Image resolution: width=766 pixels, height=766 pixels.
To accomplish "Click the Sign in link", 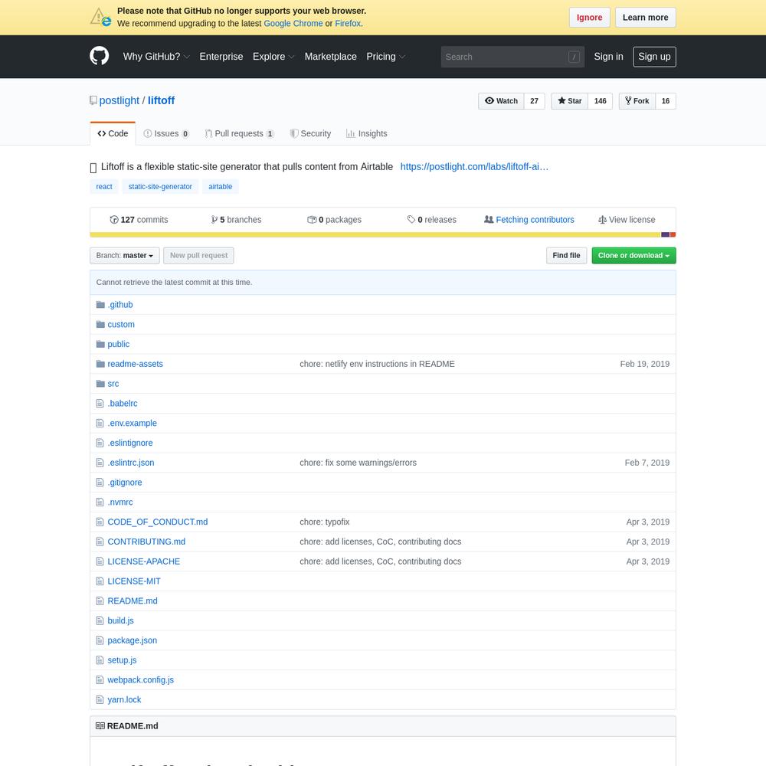I will tap(608, 57).
